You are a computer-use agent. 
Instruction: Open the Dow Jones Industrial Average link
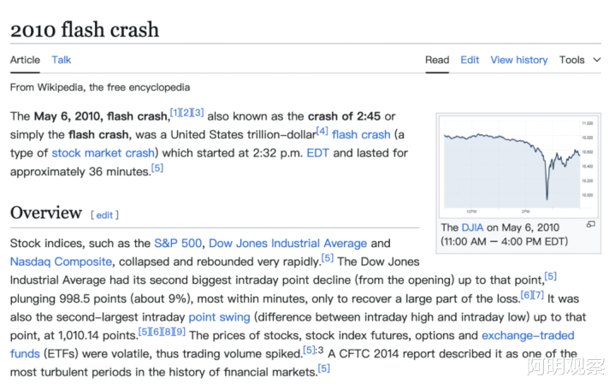pos(287,244)
